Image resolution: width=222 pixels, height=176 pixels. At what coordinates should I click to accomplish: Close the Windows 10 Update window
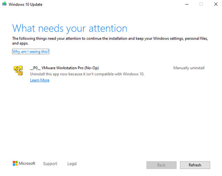point(216,4)
